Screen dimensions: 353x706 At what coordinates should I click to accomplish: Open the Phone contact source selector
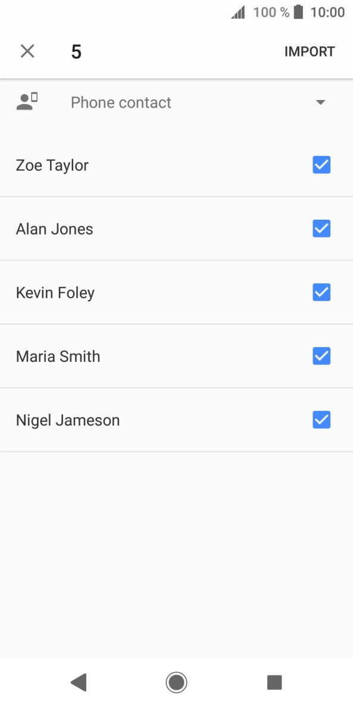click(176, 102)
